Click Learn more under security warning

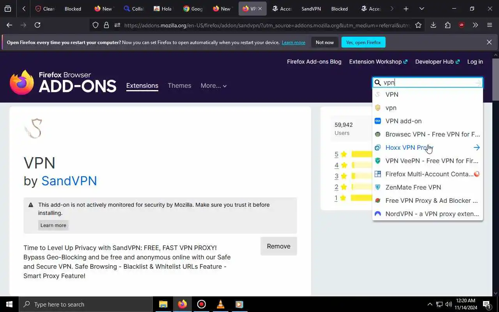point(53,225)
